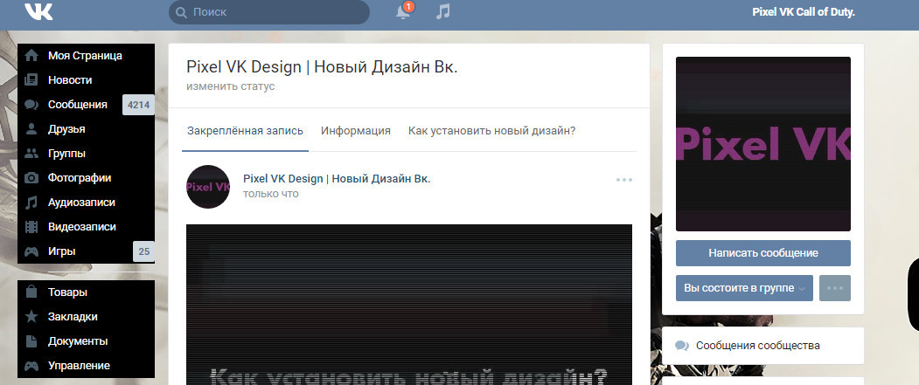
Task: Click the group title Pixel VK Design heading
Action: point(322,67)
